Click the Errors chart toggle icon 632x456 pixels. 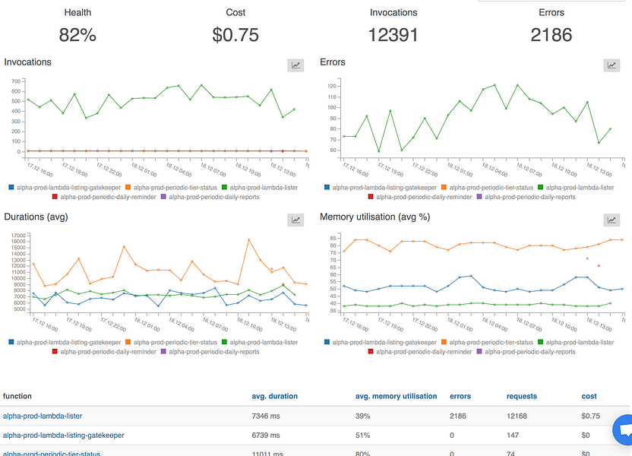[611, 65]
